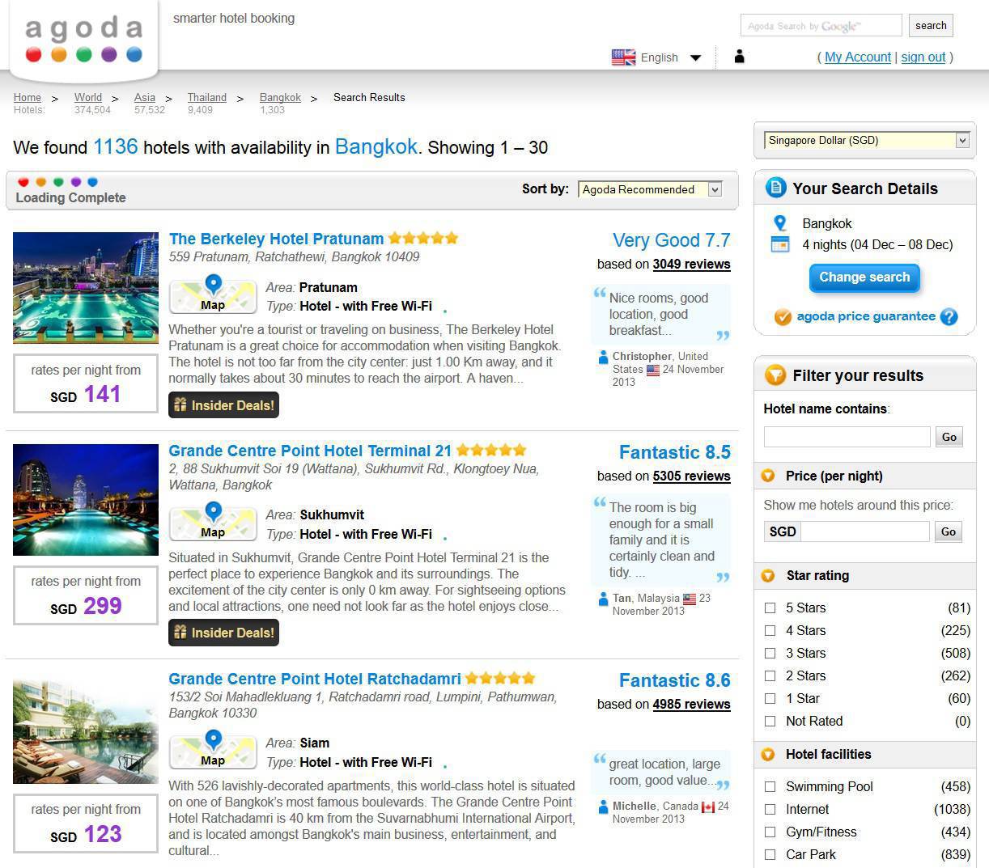Click Go next to the hotel name field
This screenshot has width=989, height=868.
(x=949, y=437)
